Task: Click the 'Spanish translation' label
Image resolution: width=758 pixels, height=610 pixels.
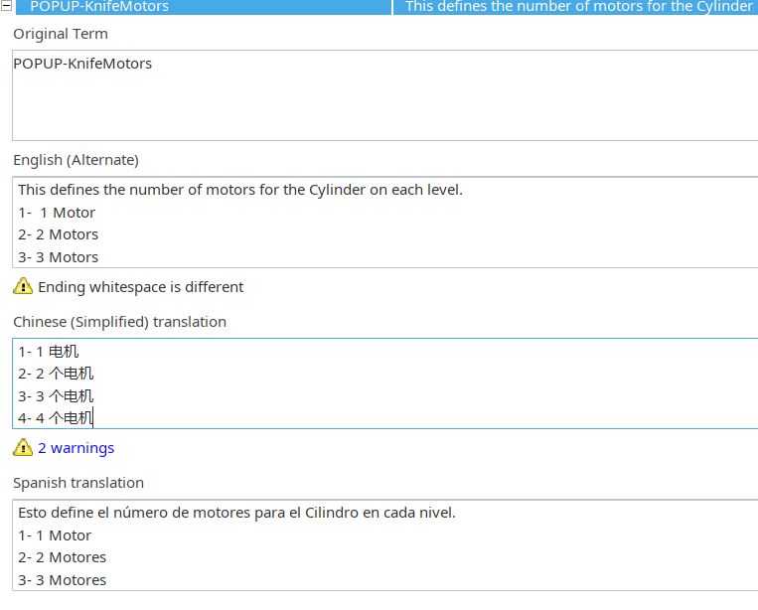Action: pos(78,483)
